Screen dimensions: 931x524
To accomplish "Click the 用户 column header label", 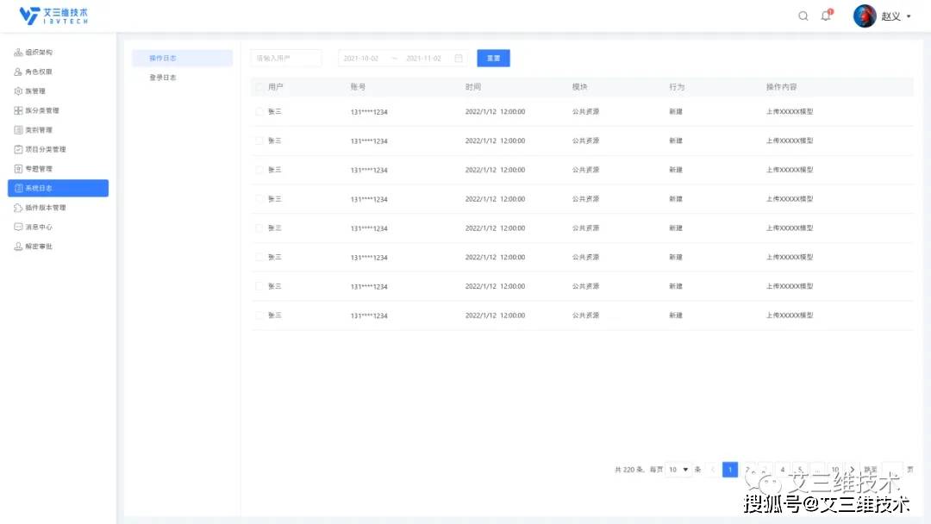I will click(276, 87).
